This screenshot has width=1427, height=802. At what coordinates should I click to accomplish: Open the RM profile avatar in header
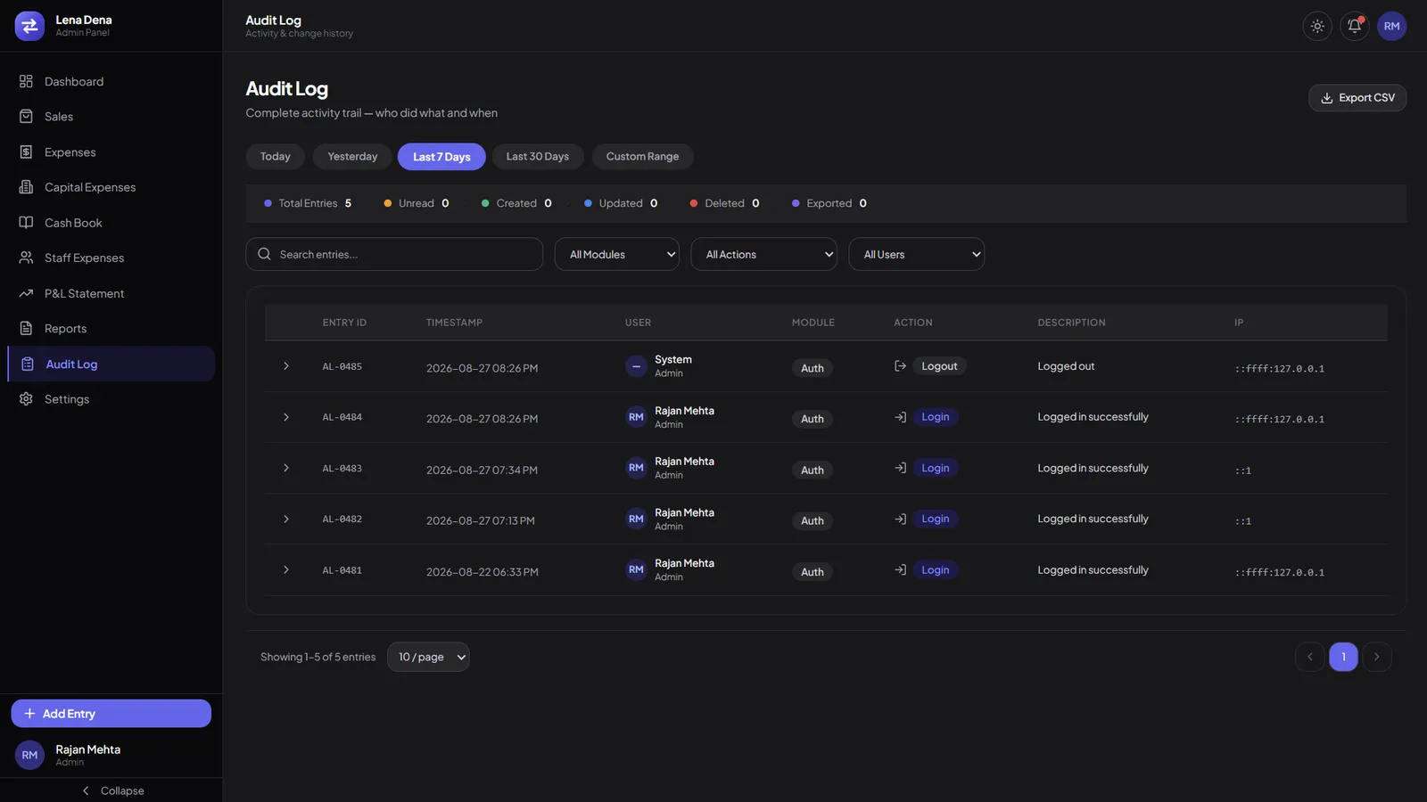1392,26
